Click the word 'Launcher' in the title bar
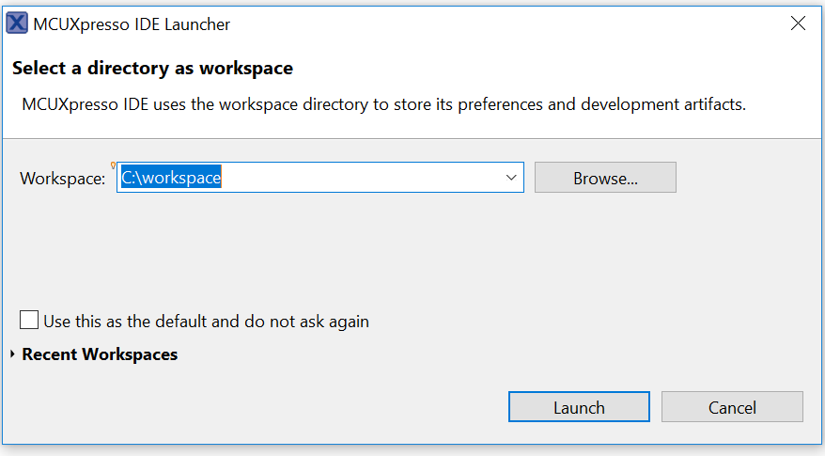Viewport: 825px width, 456px height. click(x=196, y=24)
